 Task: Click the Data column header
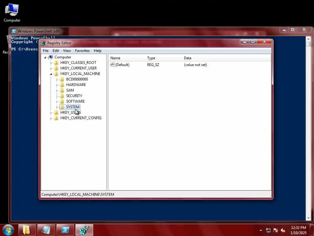[226, 58]
